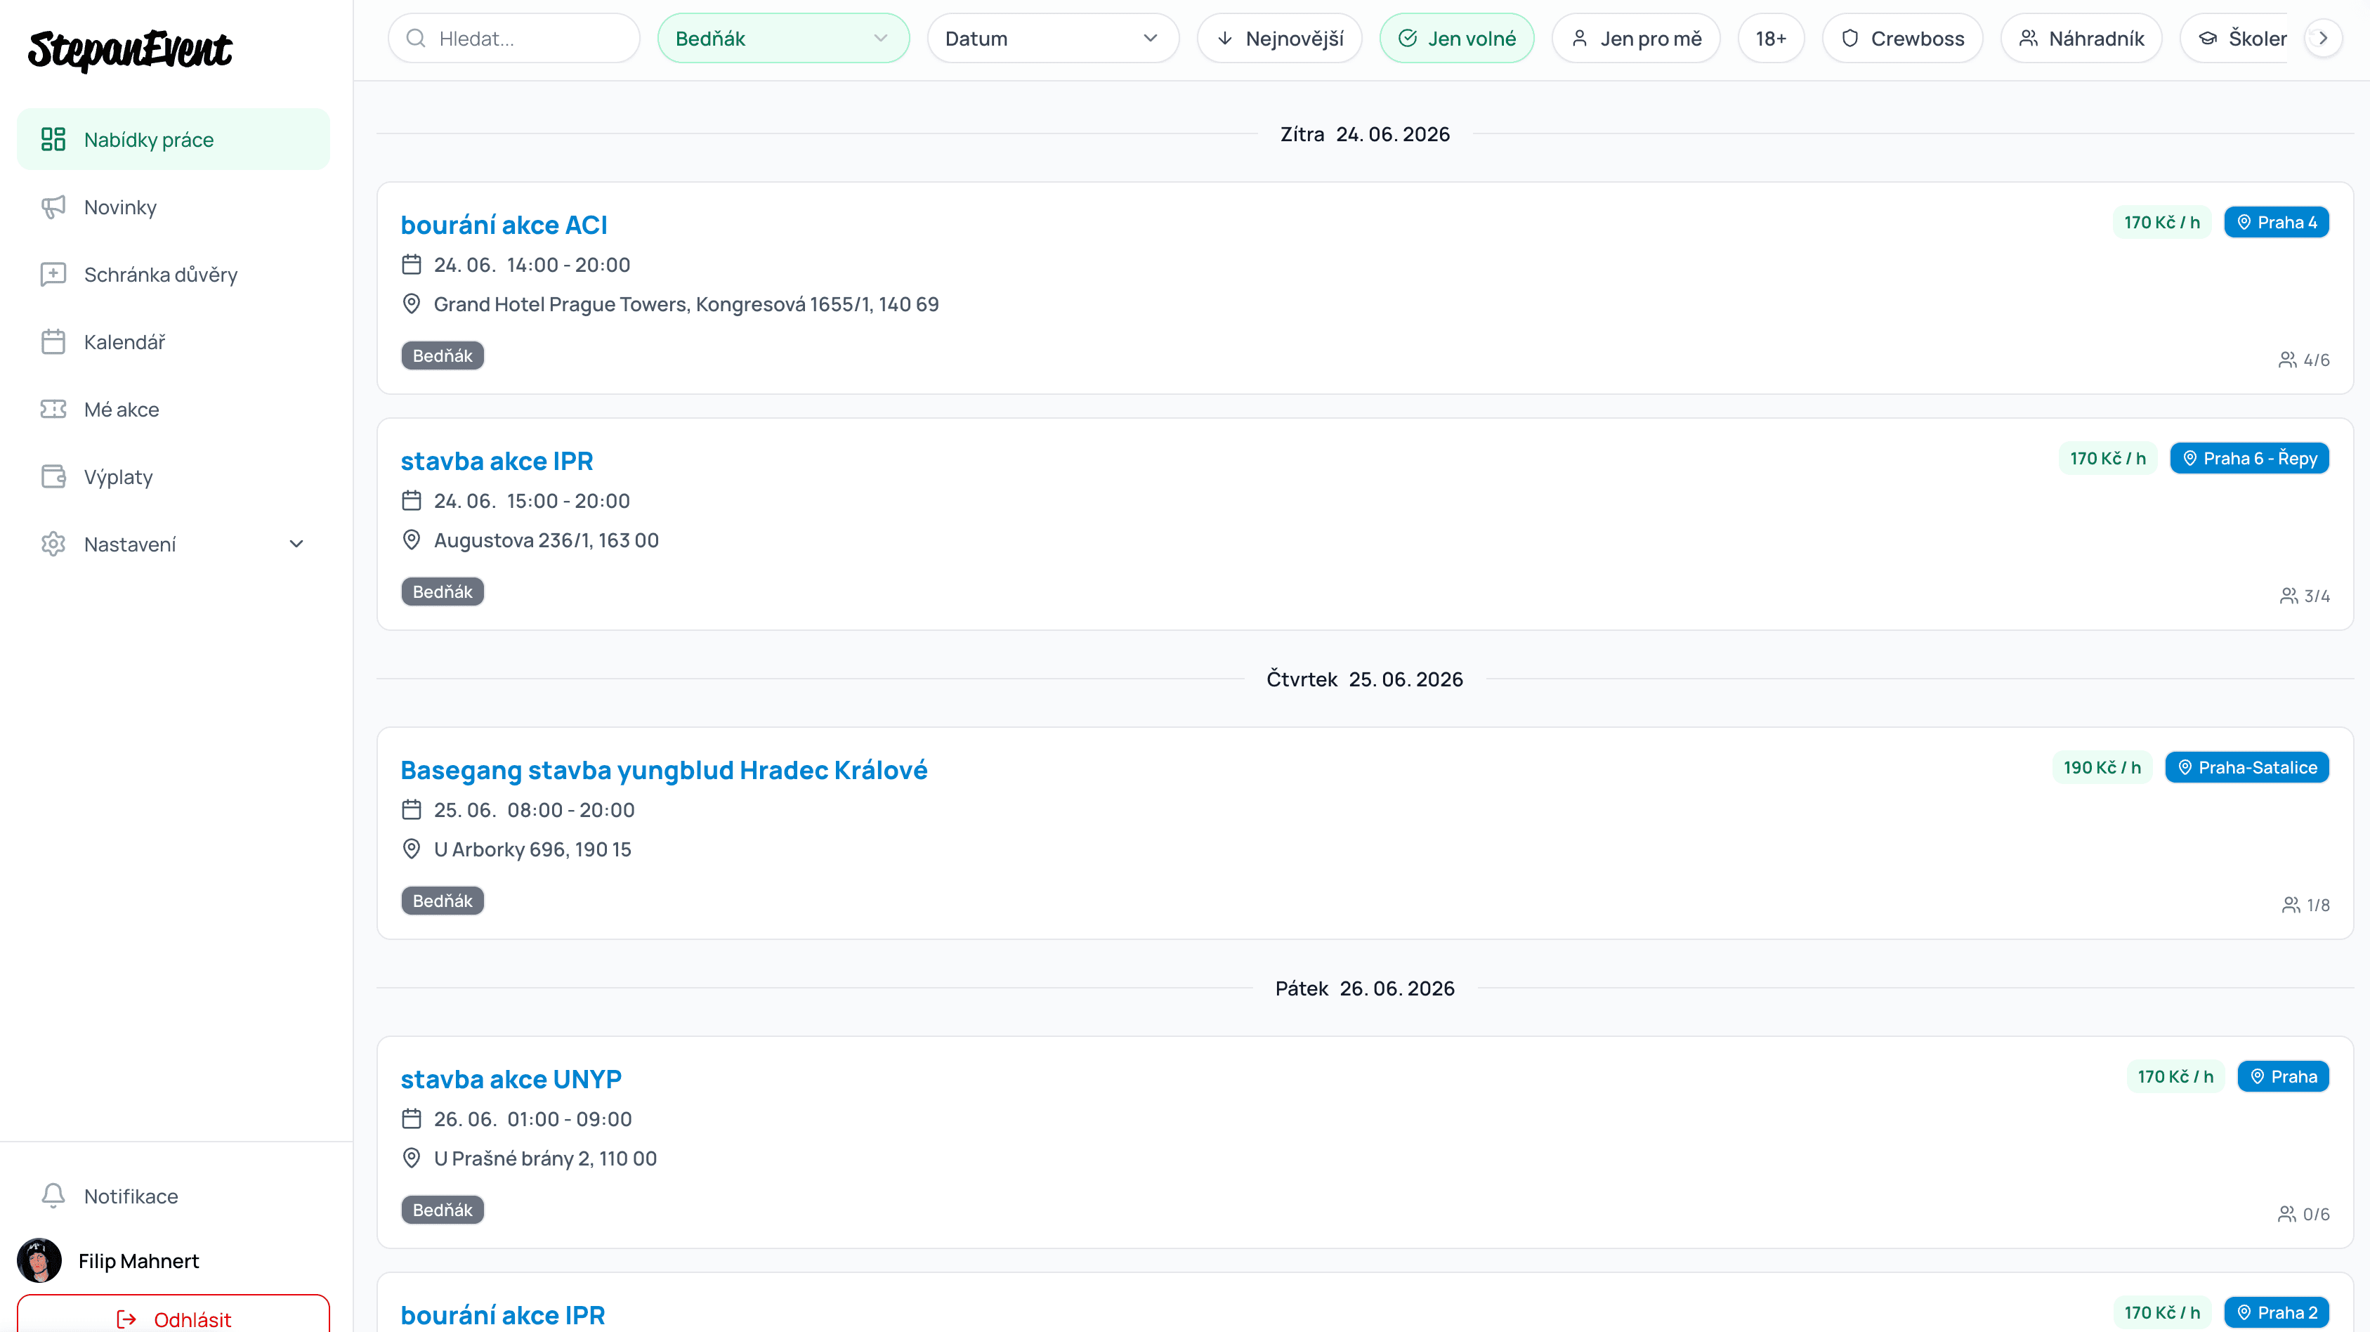The image size is (2370, 1332).
Task: Click the Nastavení gear icon
Action: [53, 544]
